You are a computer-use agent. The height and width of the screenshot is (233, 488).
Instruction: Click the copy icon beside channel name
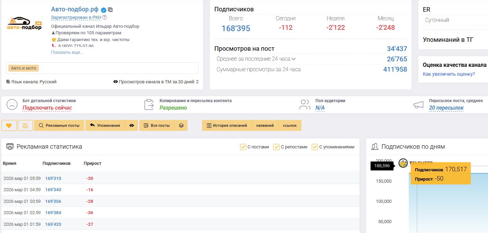tap(110, 10)
